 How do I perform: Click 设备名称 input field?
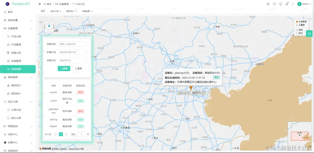[x=72, y=44]
